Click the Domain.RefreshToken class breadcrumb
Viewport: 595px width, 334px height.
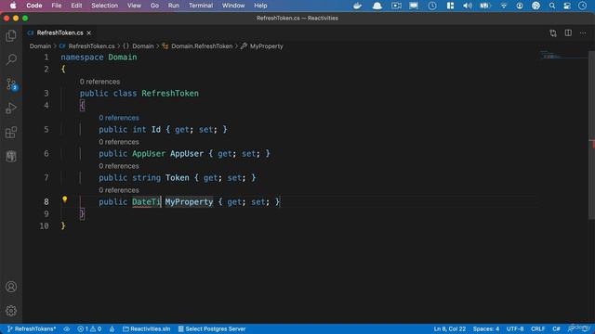[197, 46]
